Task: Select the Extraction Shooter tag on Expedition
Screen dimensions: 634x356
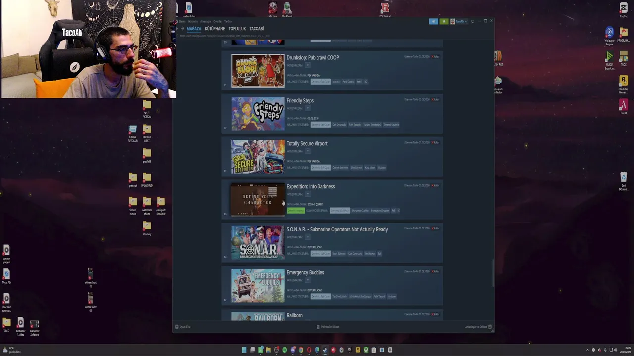Action: click(x=380, y=211)
